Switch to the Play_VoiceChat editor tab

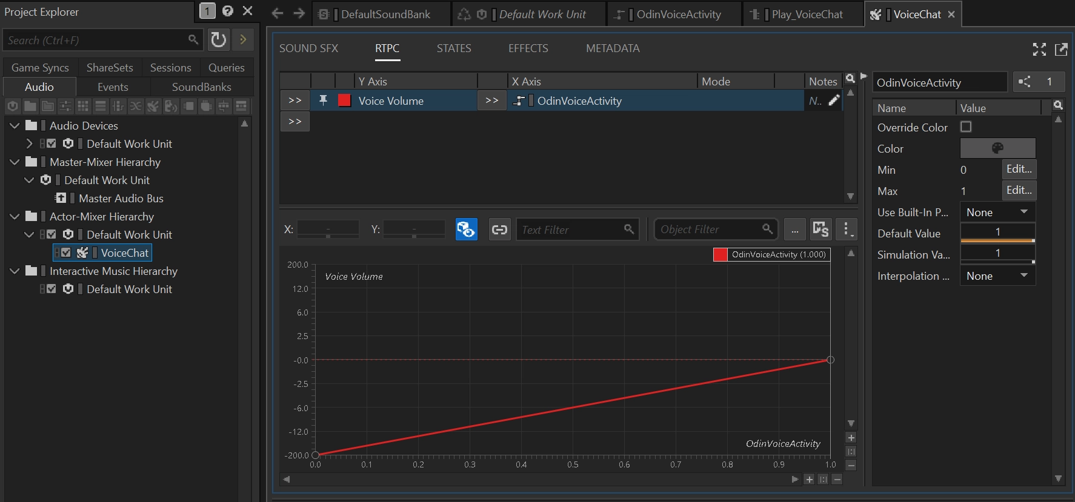click(x=803, y=14)
